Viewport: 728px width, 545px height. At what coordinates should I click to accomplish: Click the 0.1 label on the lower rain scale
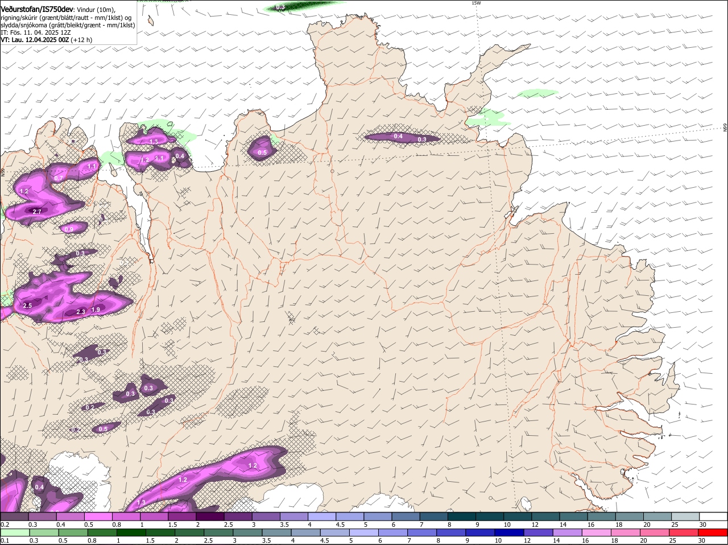tap(5, 540)
